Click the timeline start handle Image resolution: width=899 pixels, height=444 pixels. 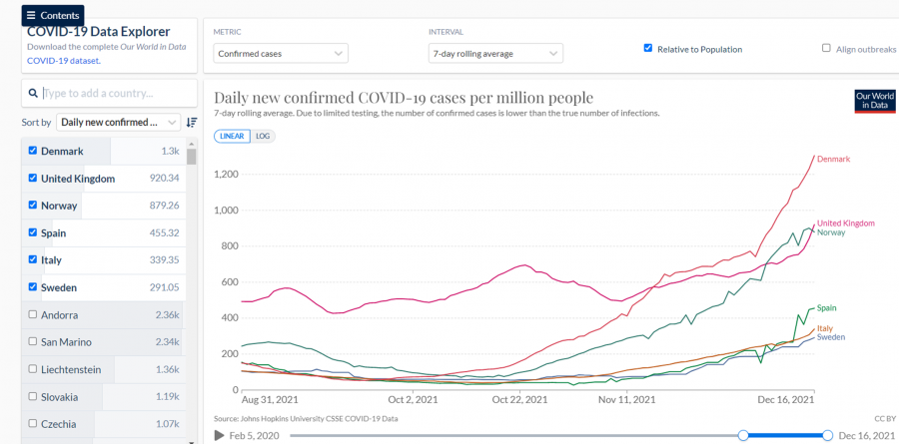tap(742, 435)
